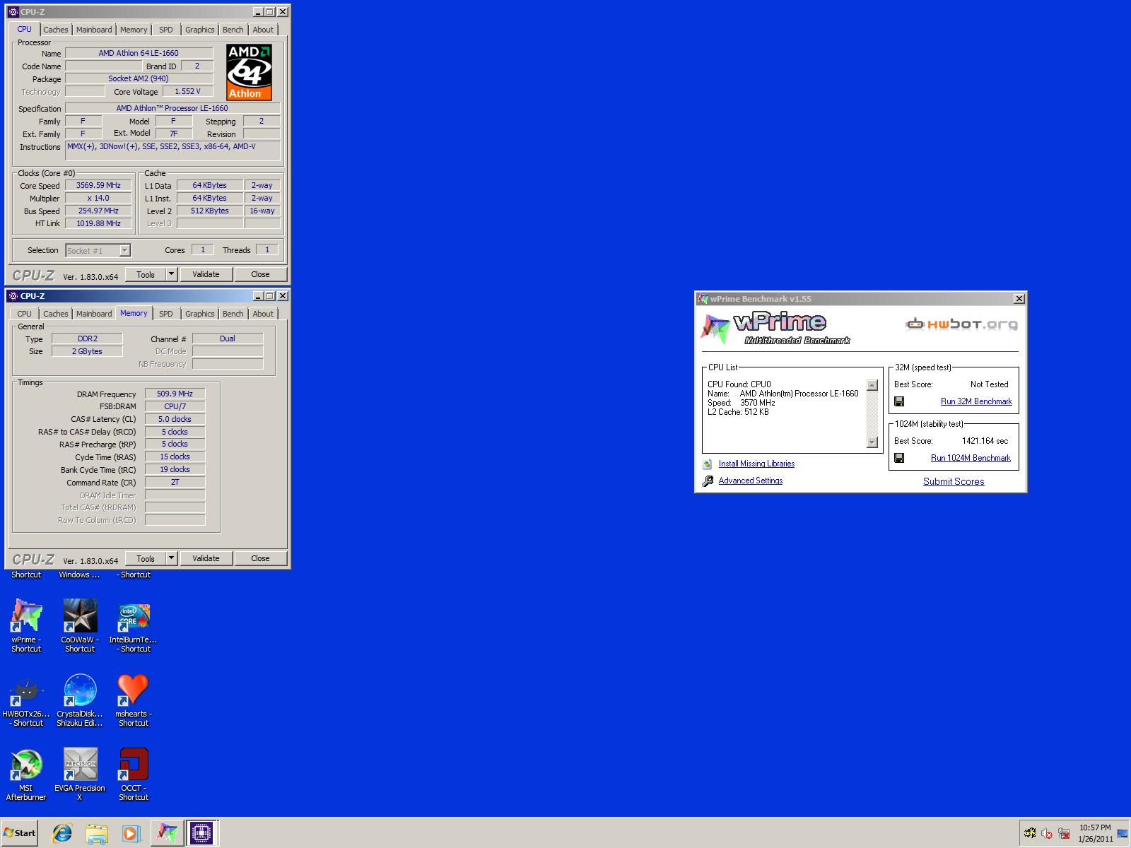This screenshot has height=848, width=1131.
Task: Click the 32M save score floppy icon
Action: [899, 401]
